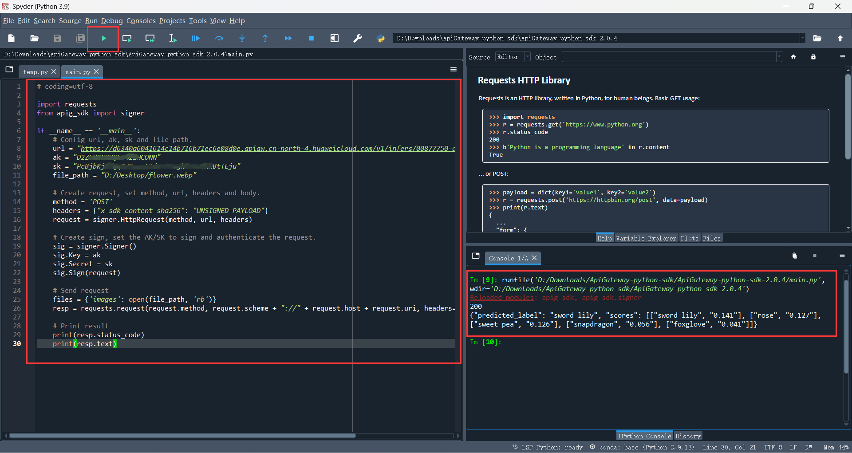Click the Debug file icon
This screenshot has height=453, width=852.
click(x=196, y=39)
